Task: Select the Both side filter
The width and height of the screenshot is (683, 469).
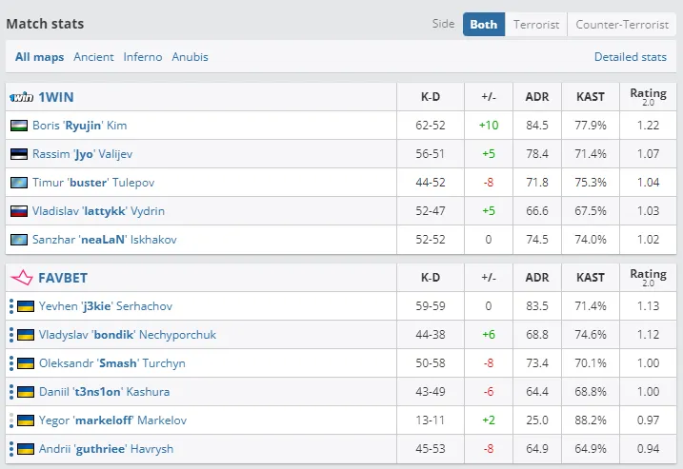Action: (x=484, y=25)
